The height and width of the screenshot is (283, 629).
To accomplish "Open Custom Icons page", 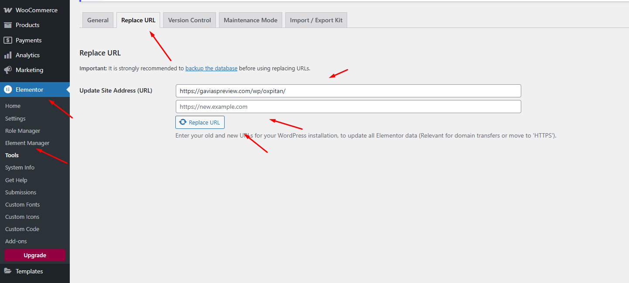I will click(x=22, y=217).
